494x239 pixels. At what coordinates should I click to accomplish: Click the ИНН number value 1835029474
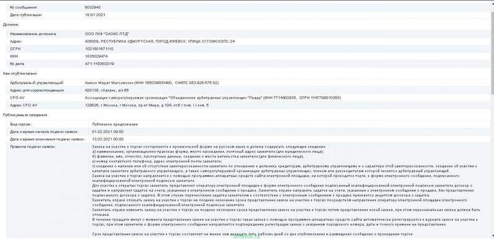(96, 56)
